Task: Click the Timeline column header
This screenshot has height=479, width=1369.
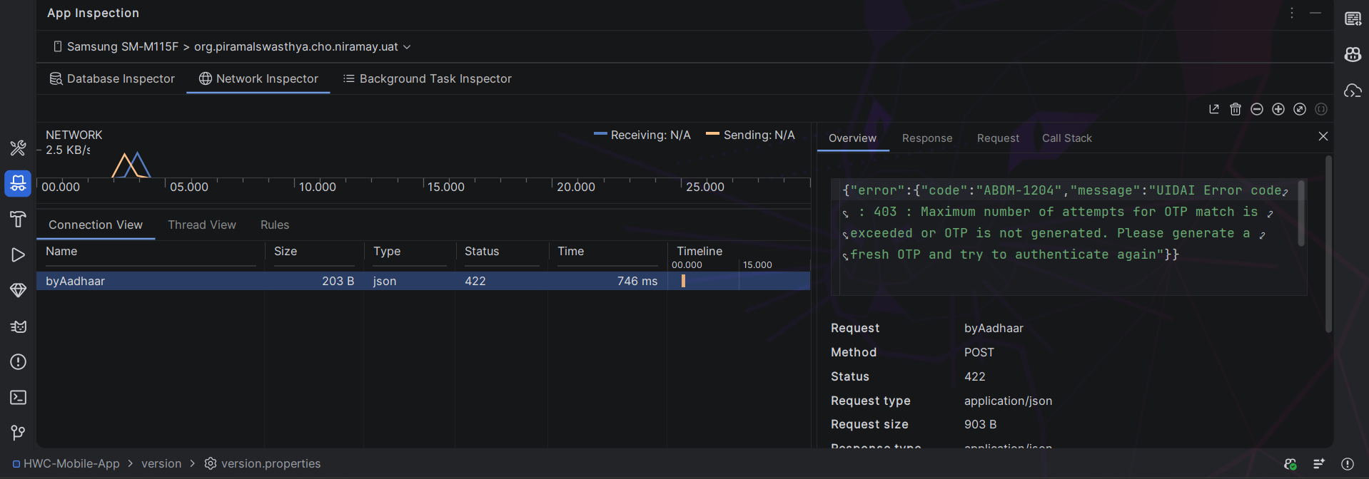Action: 739,252
